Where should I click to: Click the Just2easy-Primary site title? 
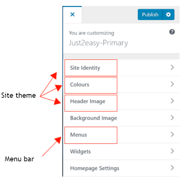pyautogui.click(x=98, y=43)
